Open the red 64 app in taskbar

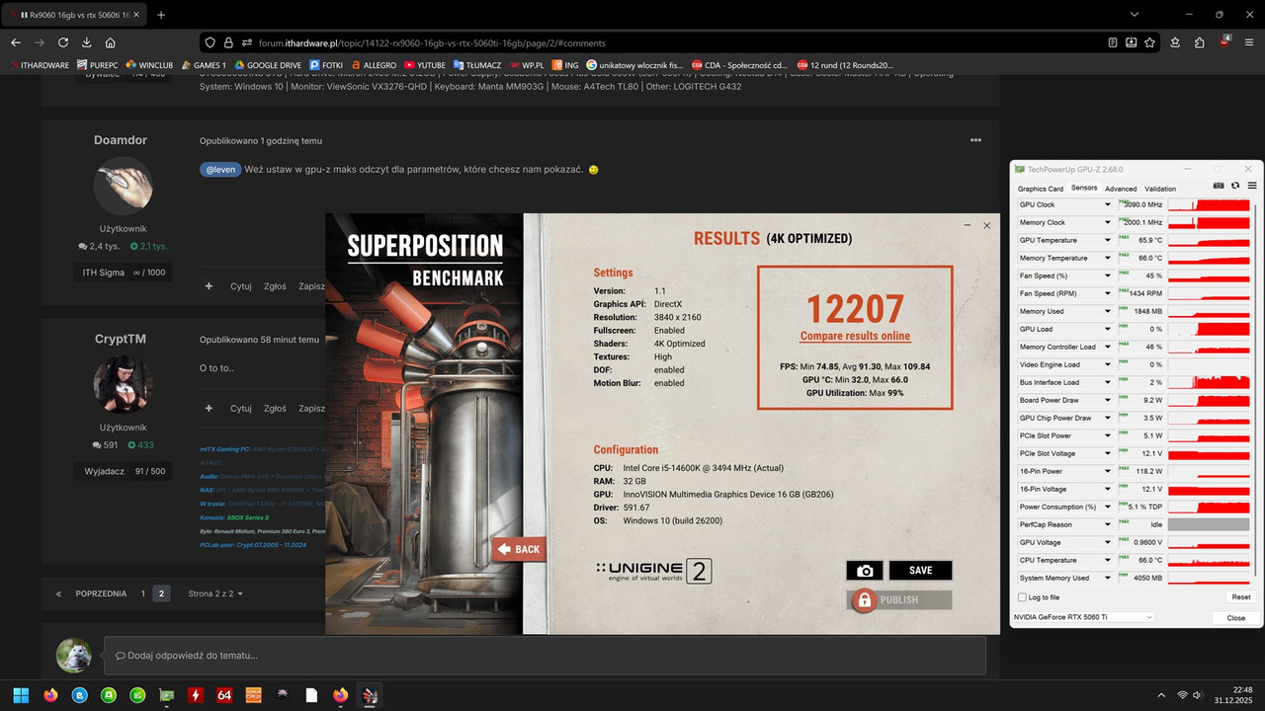(x=224, y=695)
